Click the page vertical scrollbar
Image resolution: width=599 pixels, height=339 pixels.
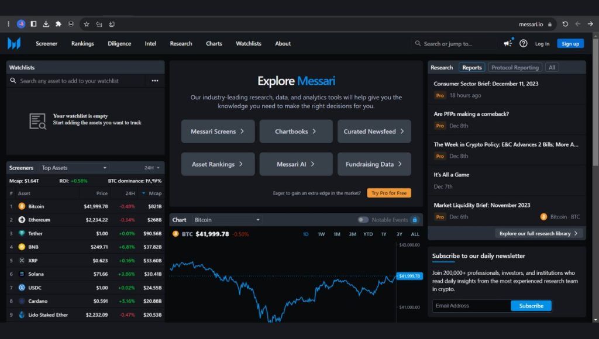(x=595, y=103)
